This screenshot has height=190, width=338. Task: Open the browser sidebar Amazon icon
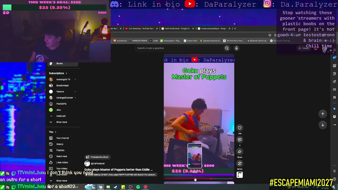click(334, 116)
